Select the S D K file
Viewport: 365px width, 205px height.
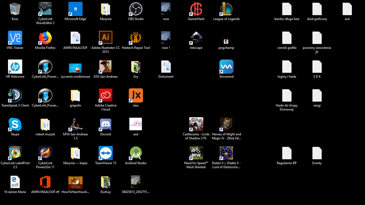click(x=317, y=67)
